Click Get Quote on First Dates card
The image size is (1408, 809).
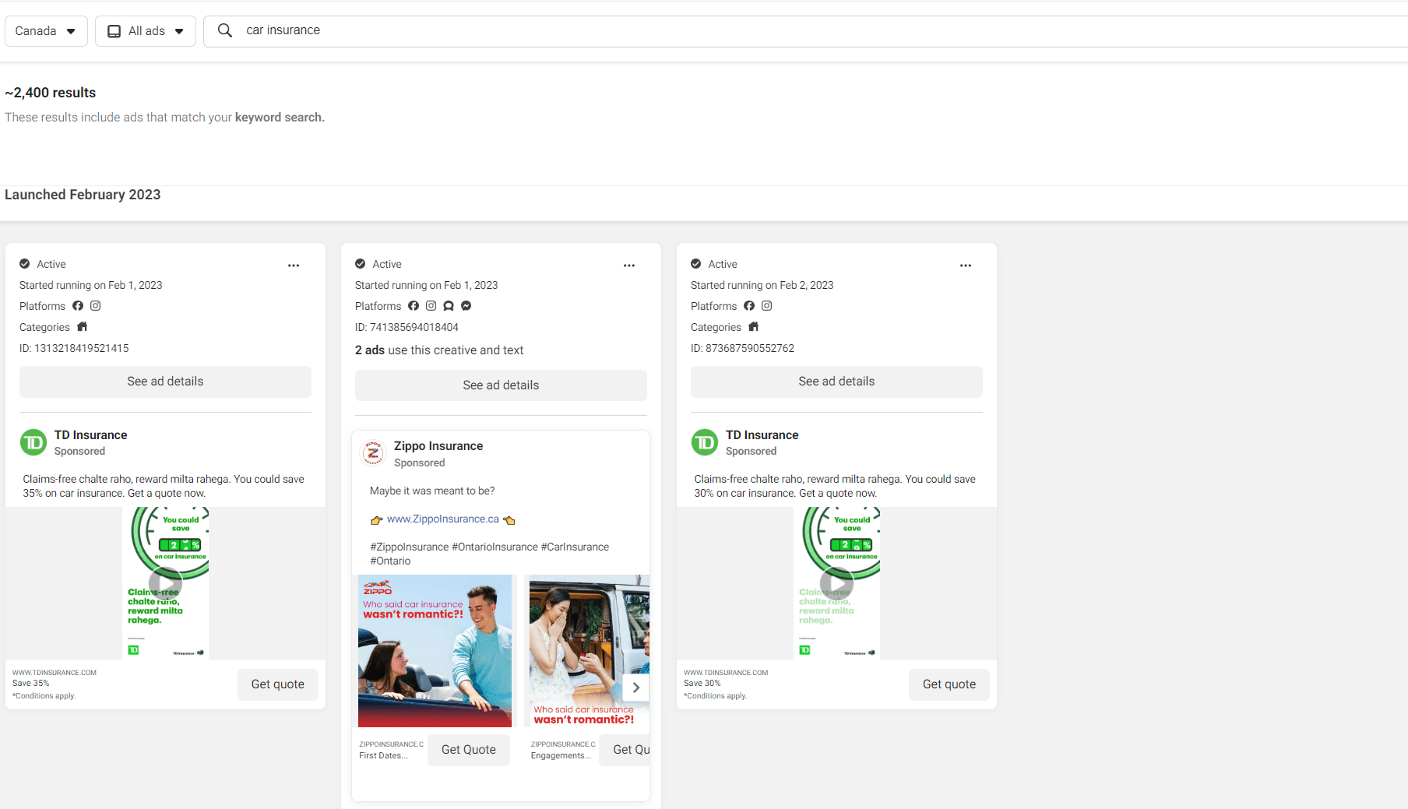click(469, 750)
